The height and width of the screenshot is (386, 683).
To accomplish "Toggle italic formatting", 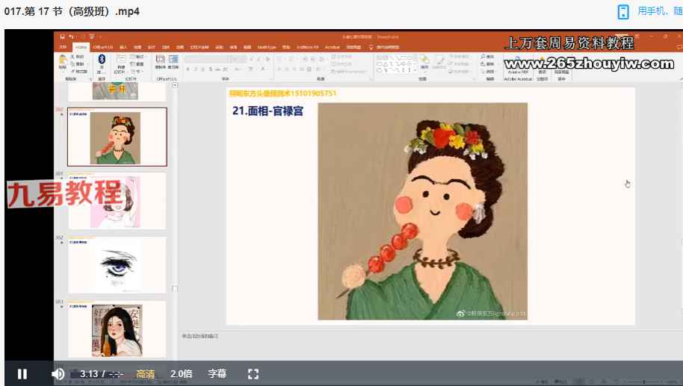I will 196,69.
